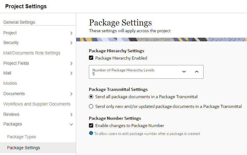
Task: Select Send only new and/or updated documents
Action: (x=91, y=106)
